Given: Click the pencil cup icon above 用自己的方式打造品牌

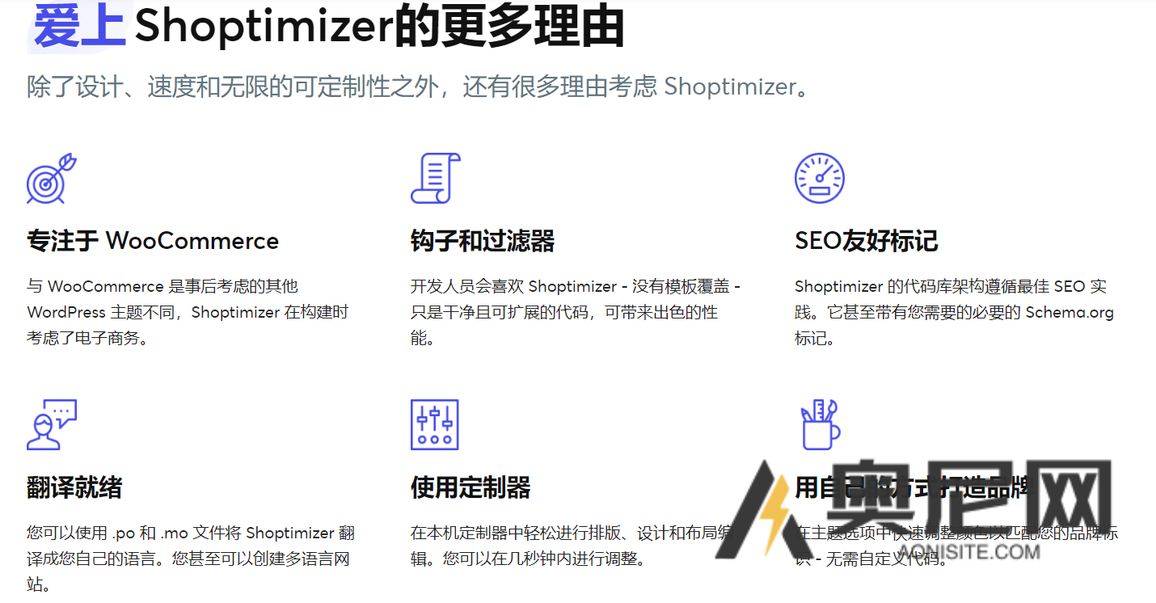Looking at the screenshot, I should click(820, 424).
